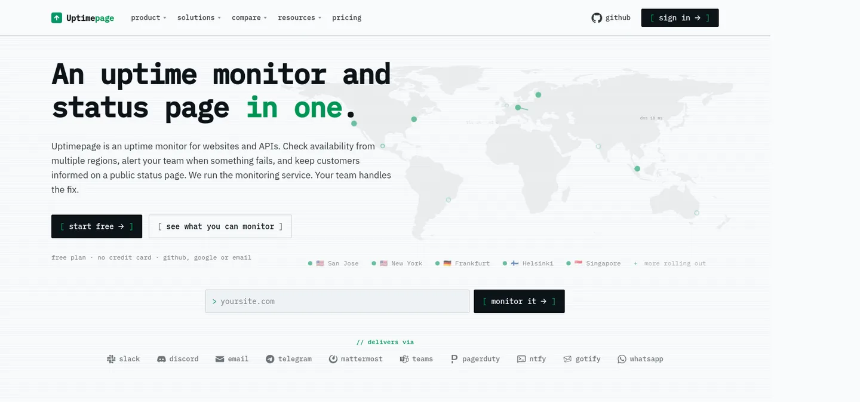Click the slack label text
Image resolution: width=860 pixels, height=402 pixels.
130,359
